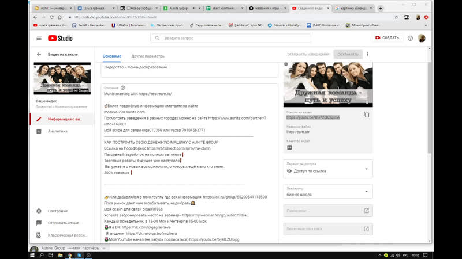Open the three-dot menu beside Сохранить
This screenshot has width=462, height=259.
pos(367,55)
